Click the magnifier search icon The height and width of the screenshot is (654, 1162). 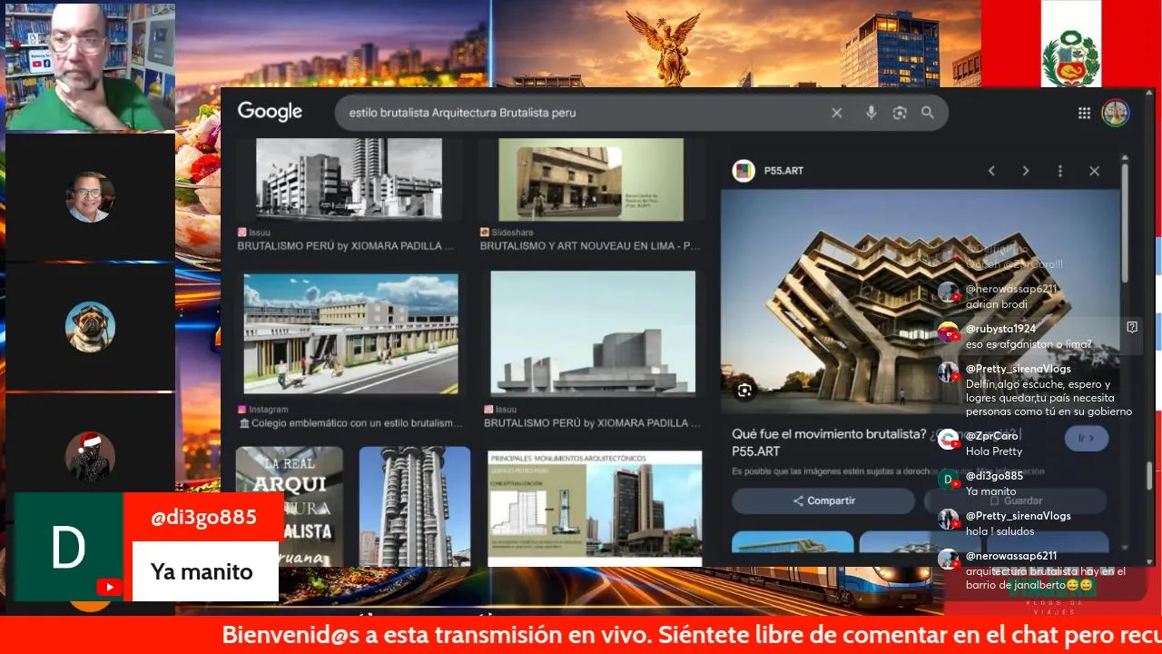928,113
